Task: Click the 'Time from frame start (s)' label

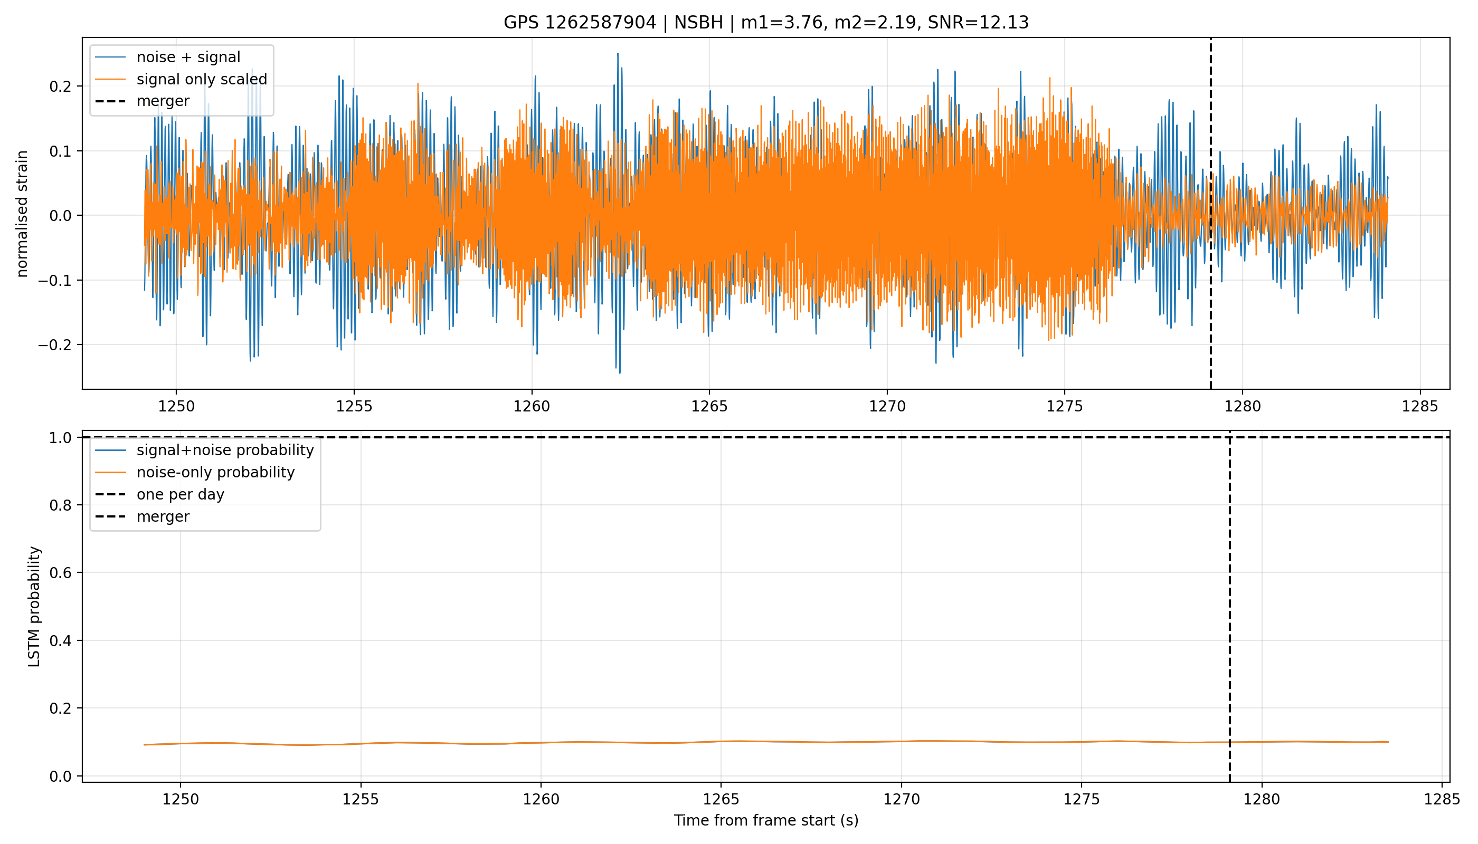Action: point(766,820)
